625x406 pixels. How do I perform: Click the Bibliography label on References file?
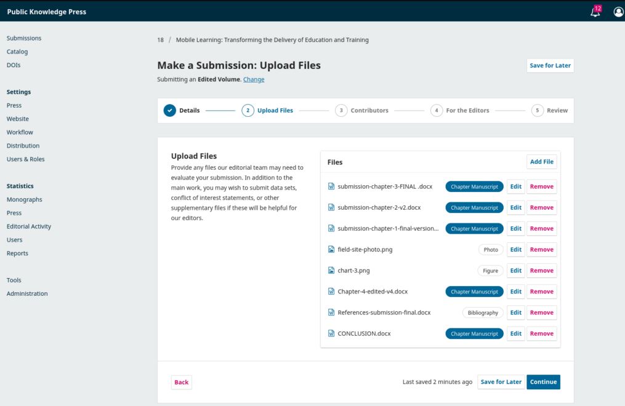pyautogui.click(x=483, y=312)
